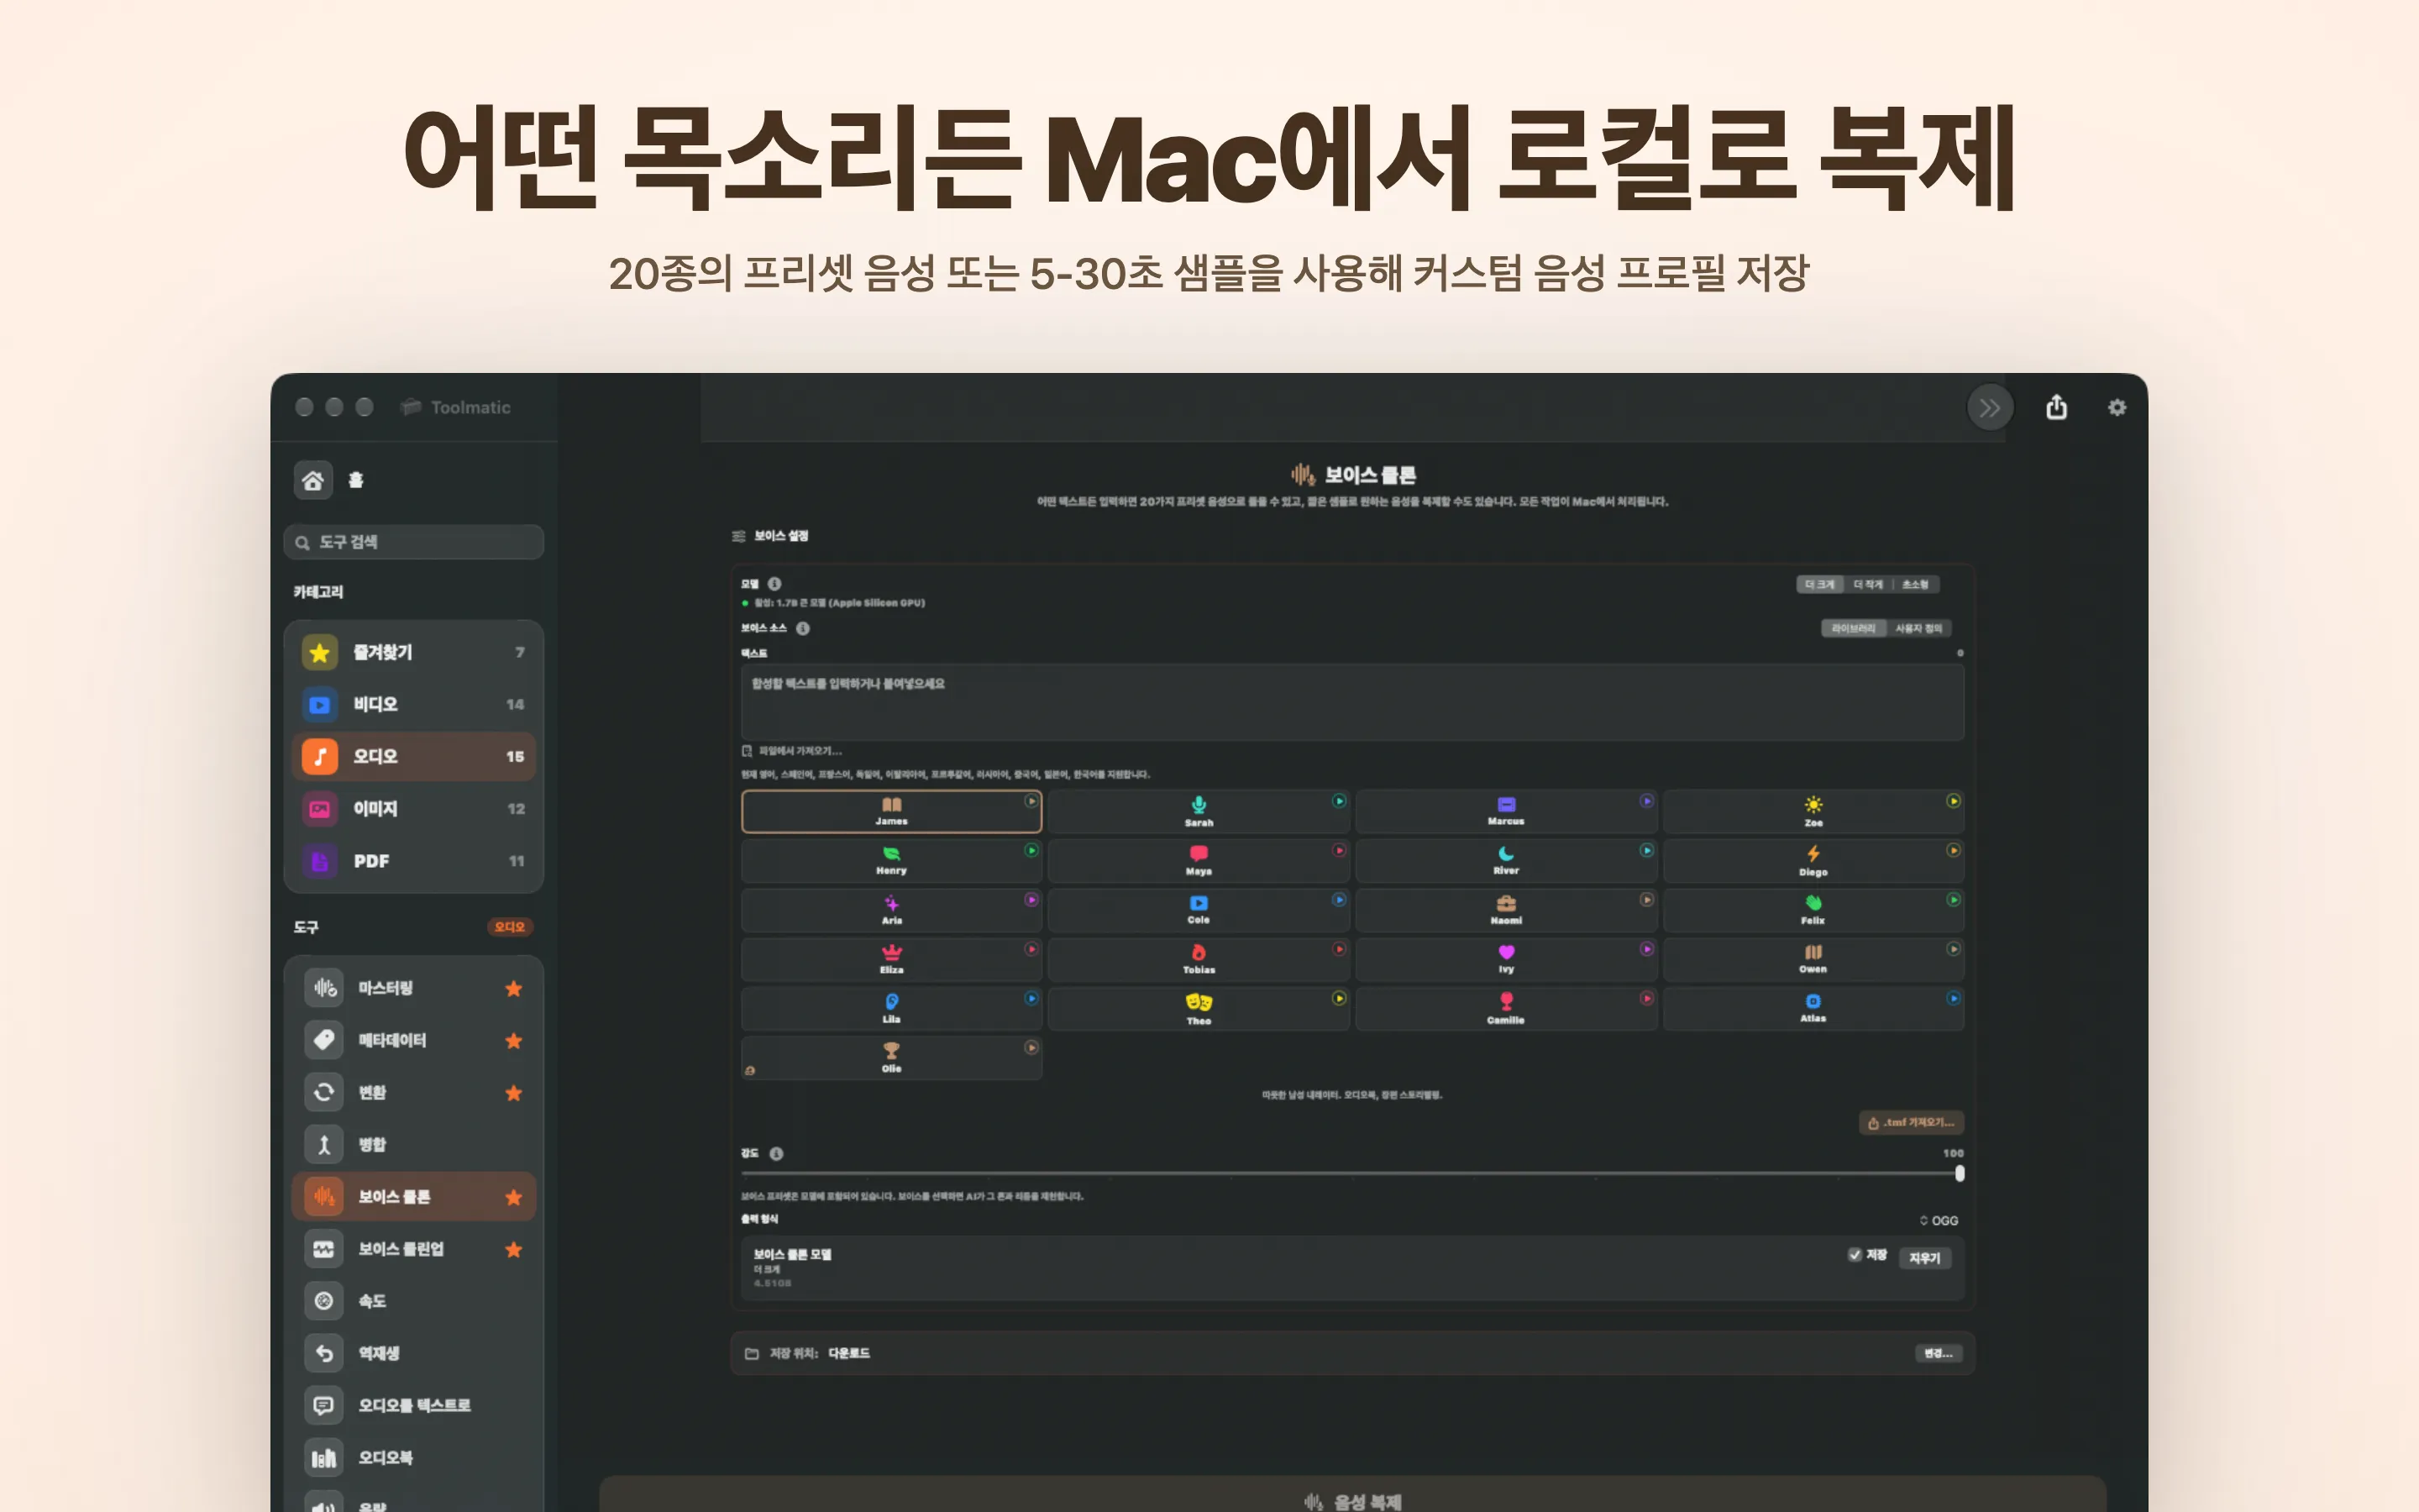
Task: Select 더 작게 model size
Action: click(x=1867, y=584)
